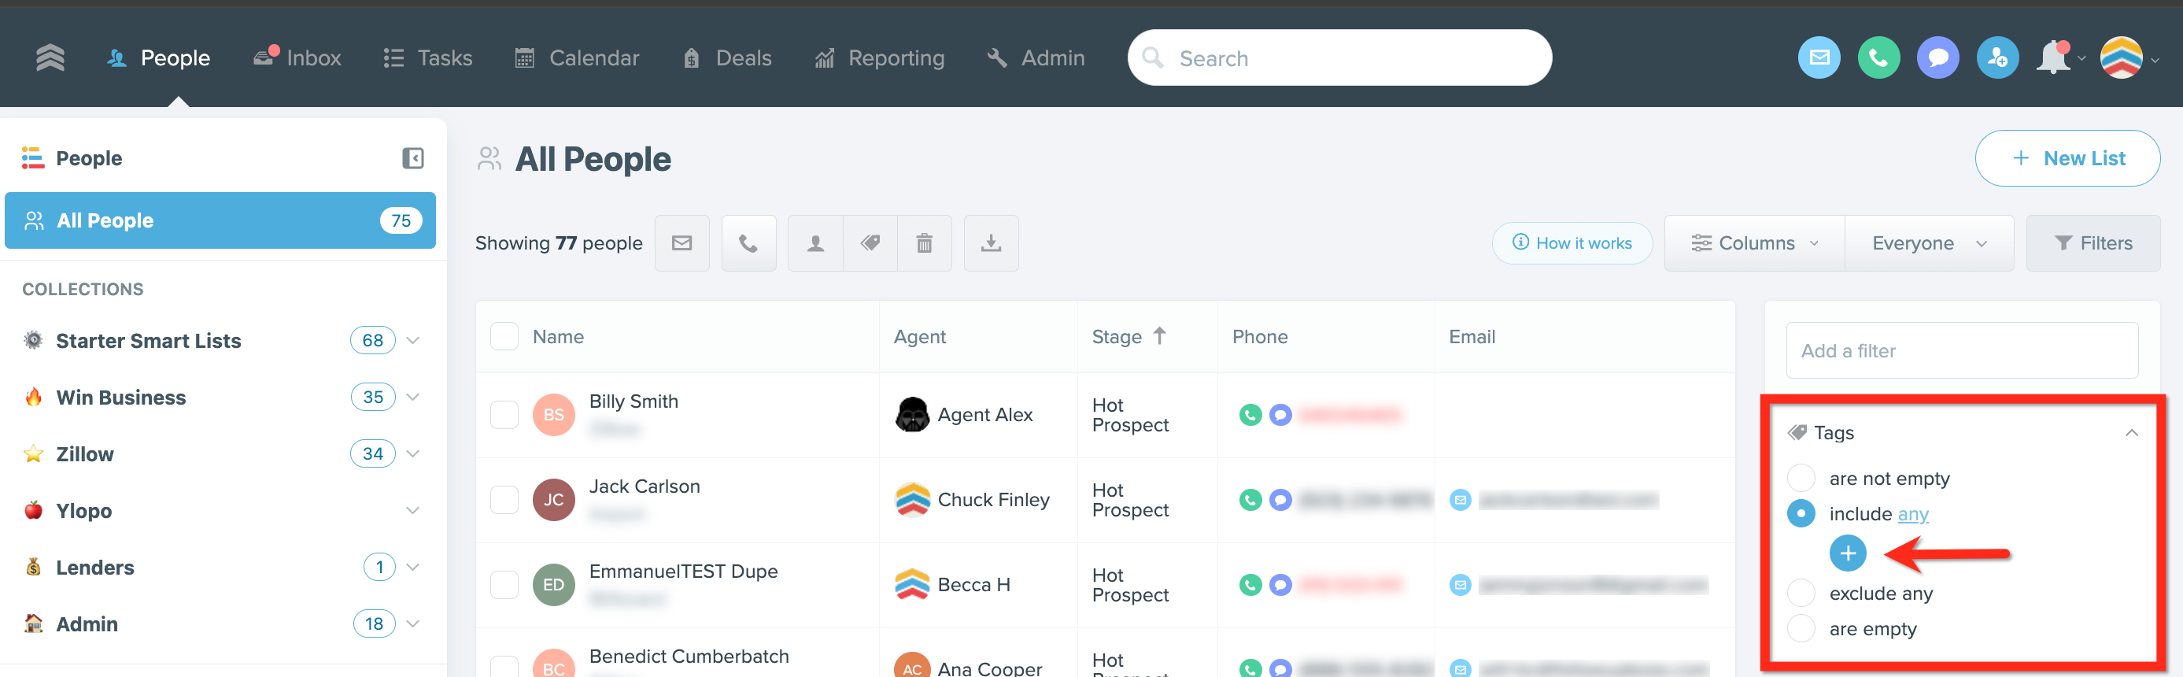The height and width of the screenshot is (677, 2183).
Task: Click the bulk email toolbar icon
Action: pos(682,243)
